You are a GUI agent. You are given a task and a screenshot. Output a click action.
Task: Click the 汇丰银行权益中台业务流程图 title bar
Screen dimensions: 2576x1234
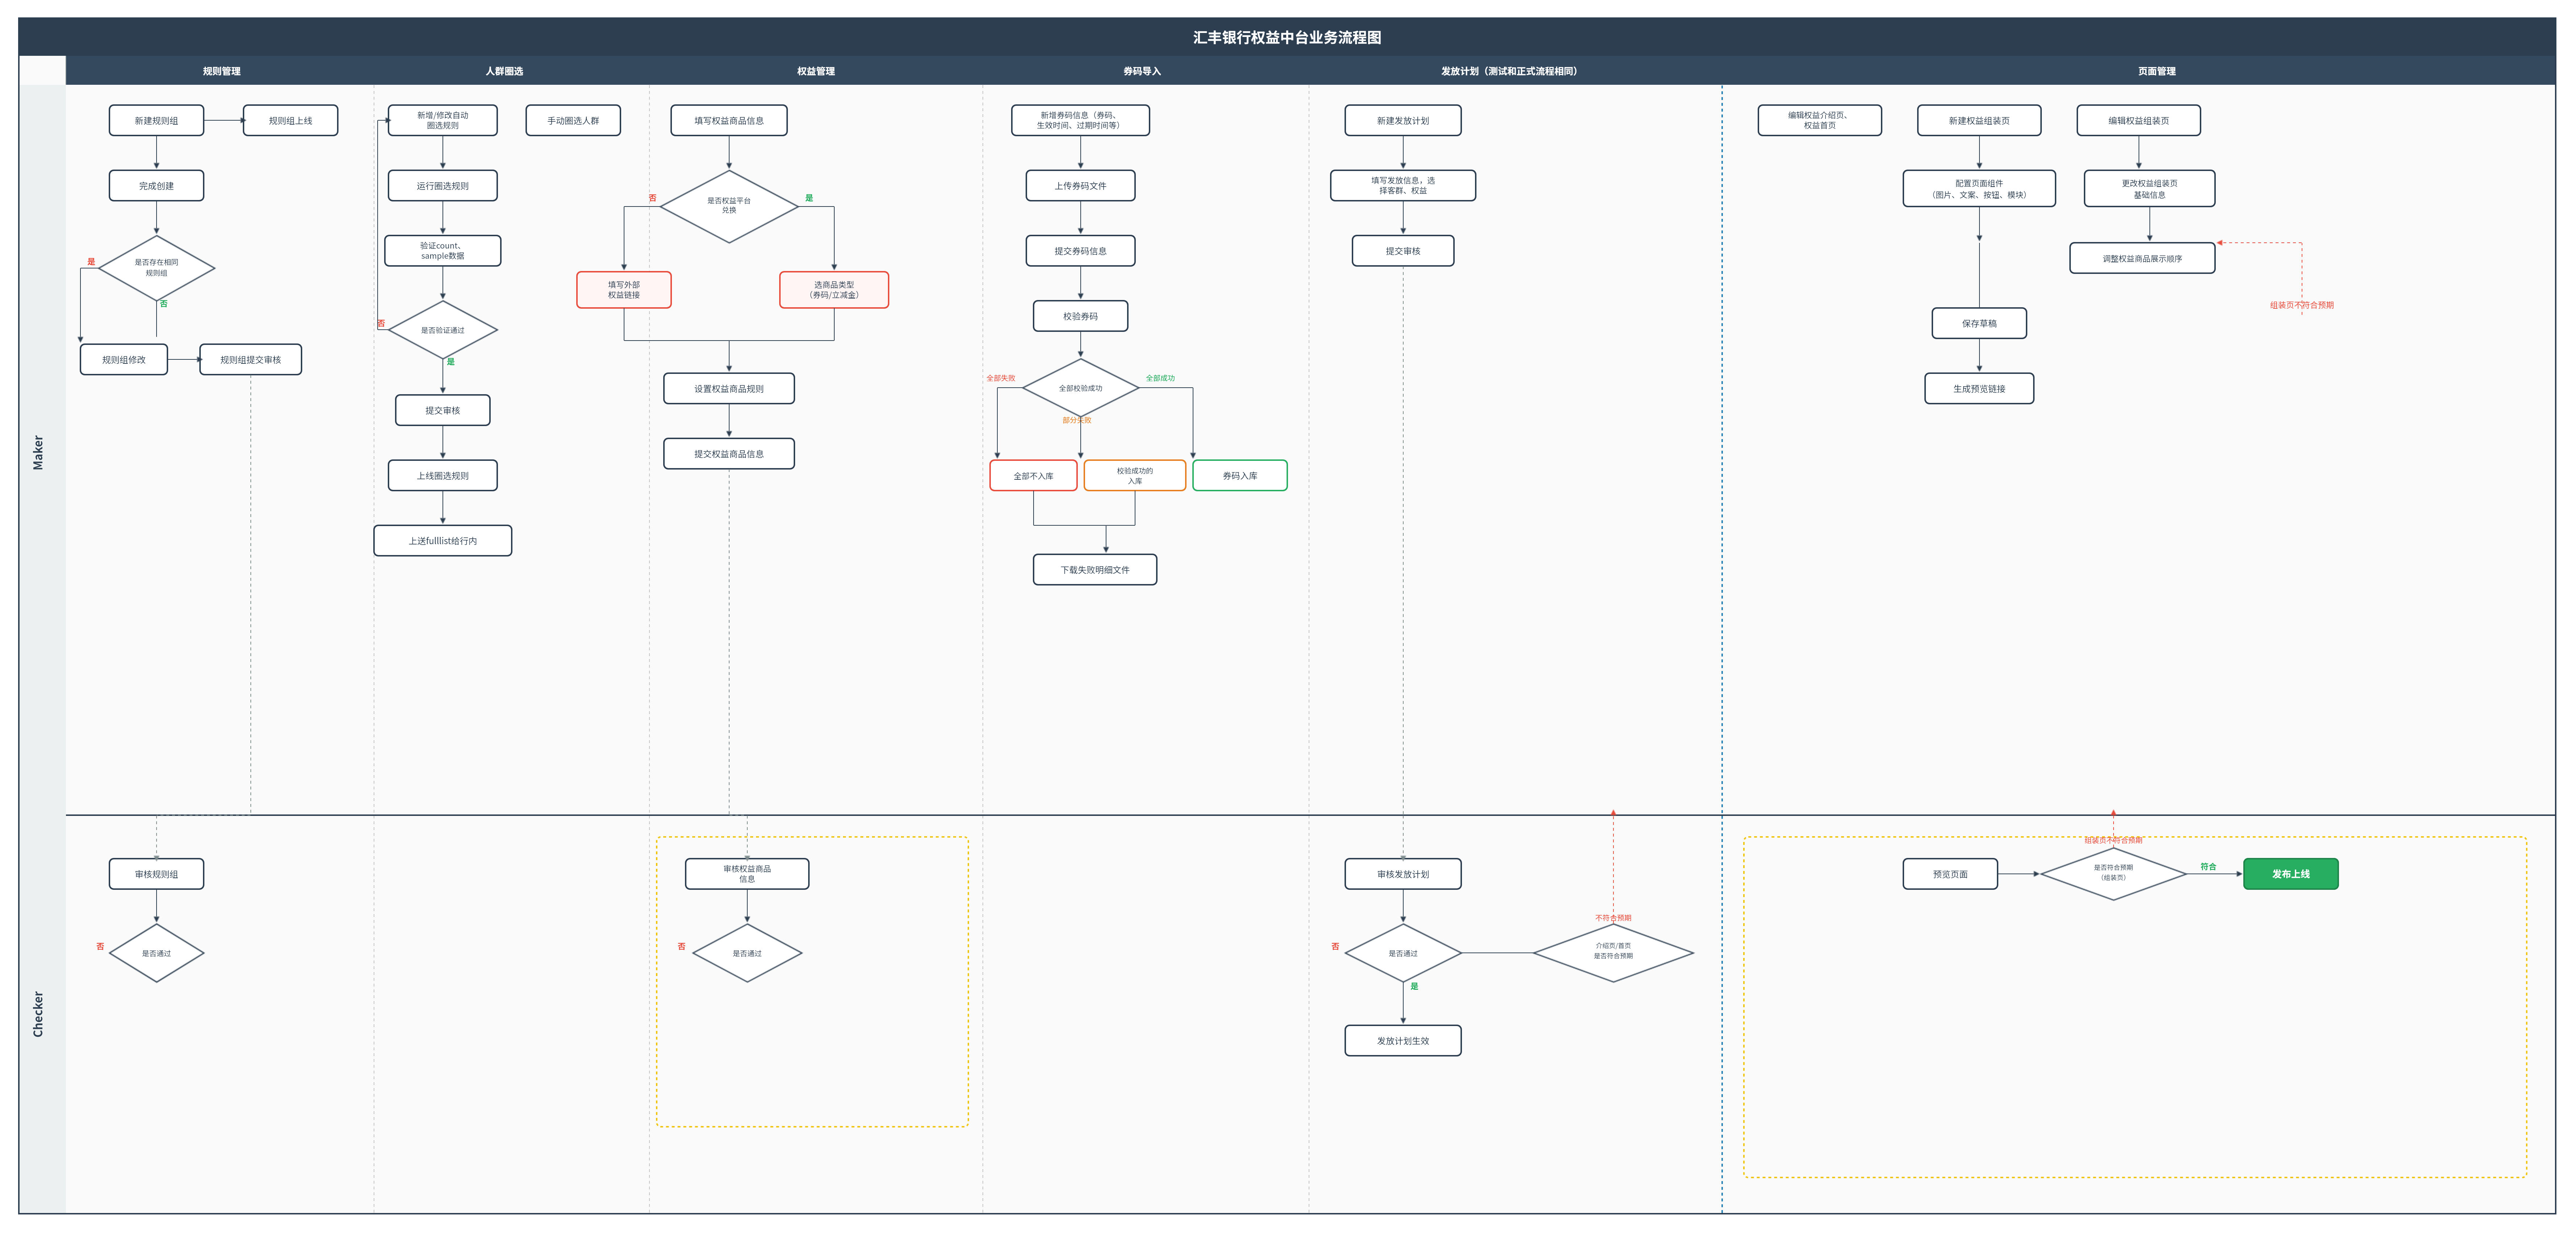(1287, 37)
